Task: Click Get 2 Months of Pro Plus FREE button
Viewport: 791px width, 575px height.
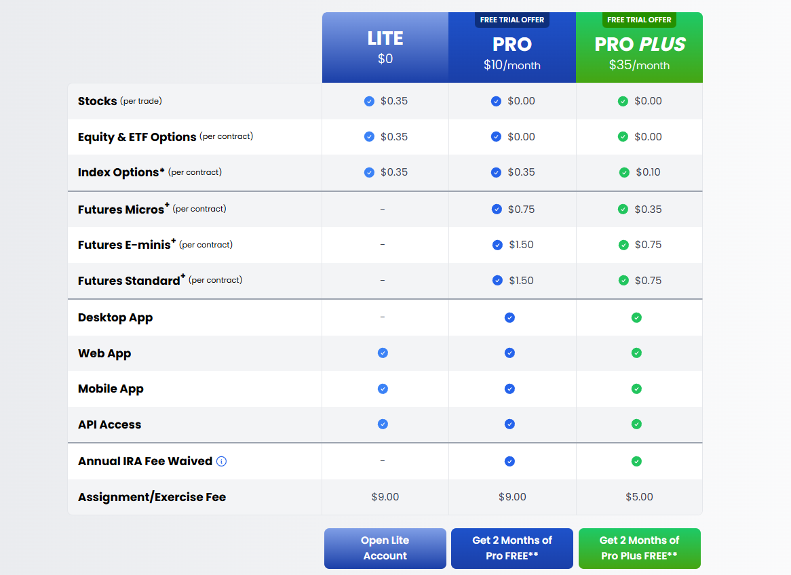Action: point(639,549)
